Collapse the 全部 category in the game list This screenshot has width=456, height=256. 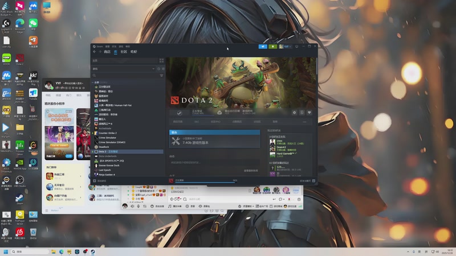(x=93, y=82)
